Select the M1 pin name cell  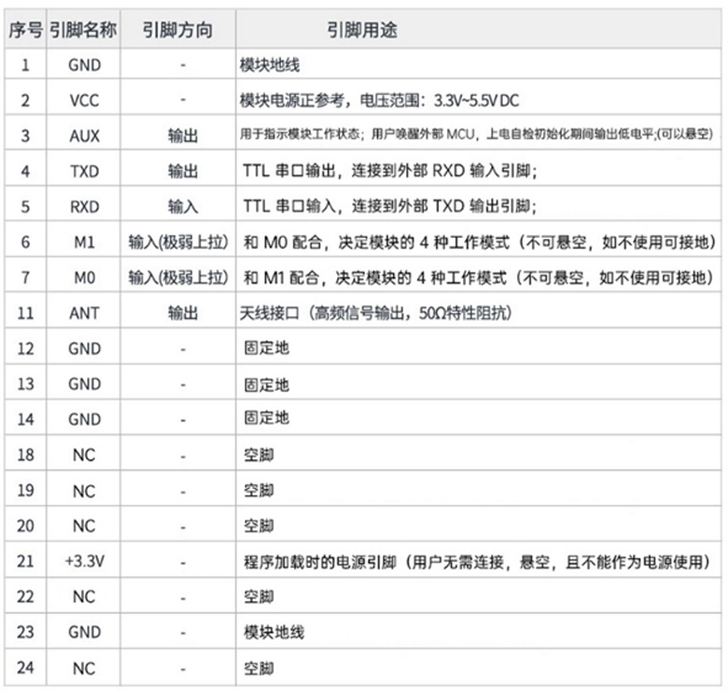83,242
